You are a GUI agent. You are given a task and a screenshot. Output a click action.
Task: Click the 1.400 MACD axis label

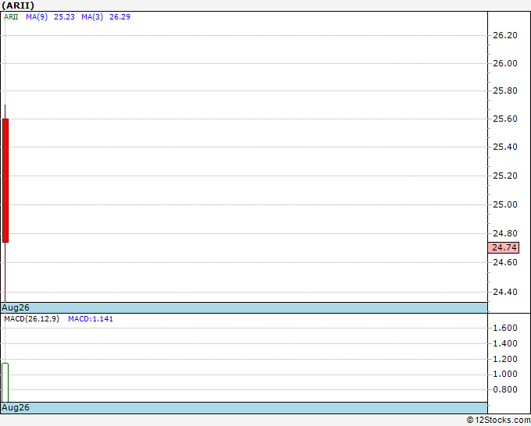coord(505,343)
